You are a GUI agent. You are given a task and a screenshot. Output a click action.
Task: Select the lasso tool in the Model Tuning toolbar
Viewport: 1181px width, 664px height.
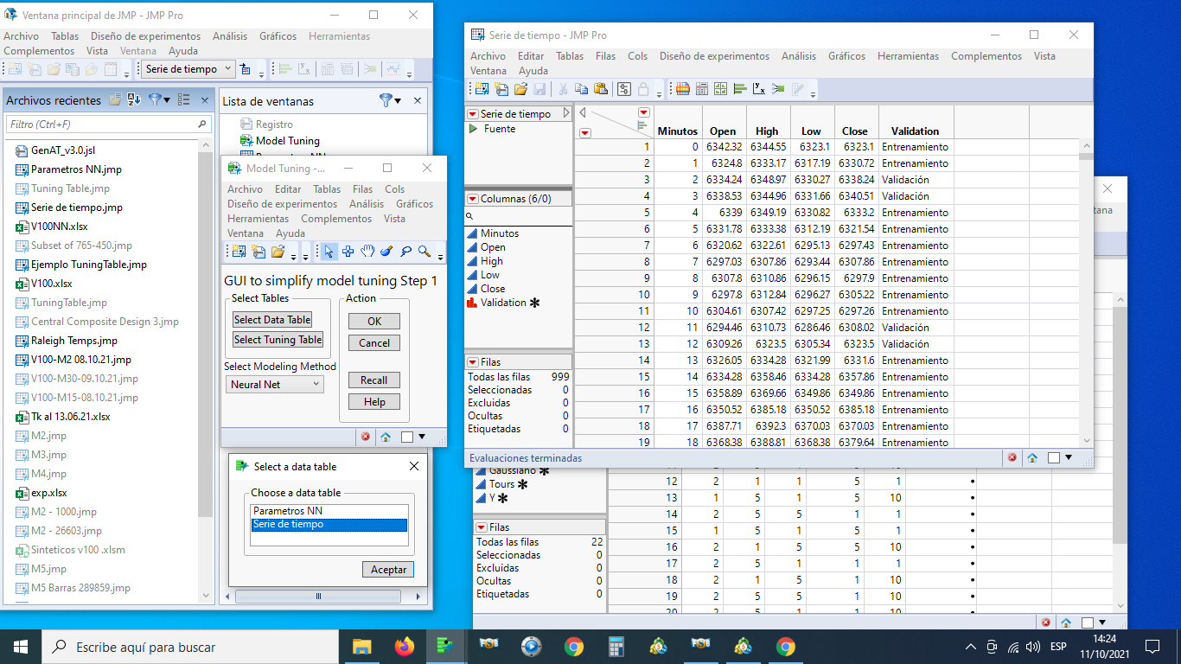pos(405,252)
